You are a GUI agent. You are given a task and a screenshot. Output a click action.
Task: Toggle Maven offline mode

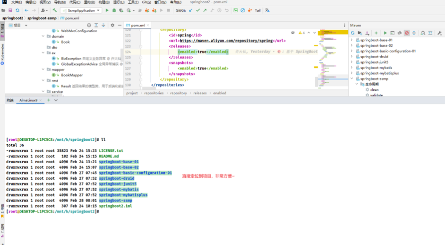[400, 33]
